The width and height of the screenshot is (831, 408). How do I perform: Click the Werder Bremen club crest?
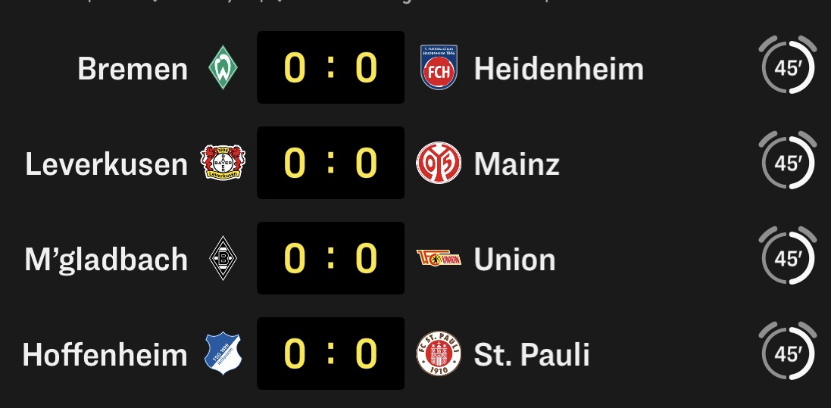(223, 68)
